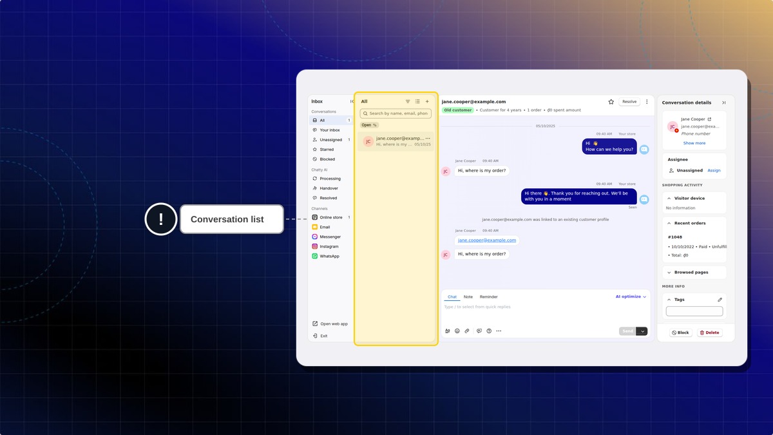Click the Send button
Viewport: 773px width, 435px height.
point(627,331)
